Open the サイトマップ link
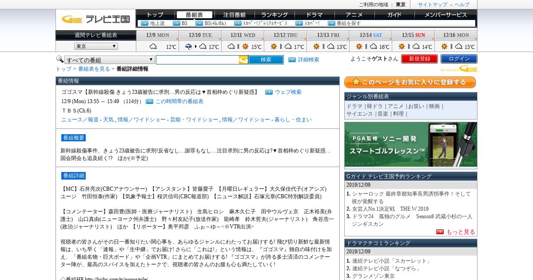 (x=433, y=4)
